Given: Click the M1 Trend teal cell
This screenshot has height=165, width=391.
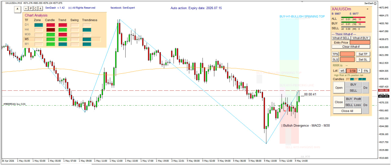Looking at the screenshot, I should (x=63, y=44).
